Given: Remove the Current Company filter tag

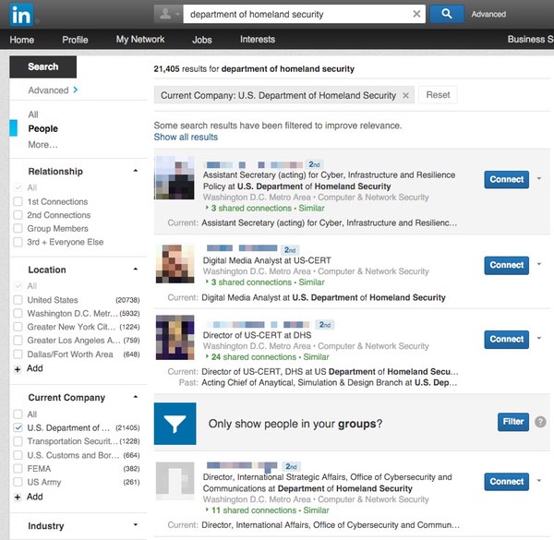Looking at the screenshot, I should pyautogui.click(x=405, y=95).
